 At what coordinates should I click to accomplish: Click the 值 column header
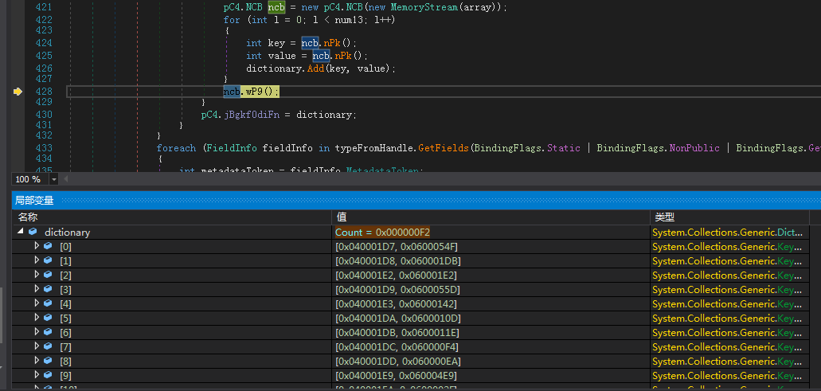tap(491, 217)
